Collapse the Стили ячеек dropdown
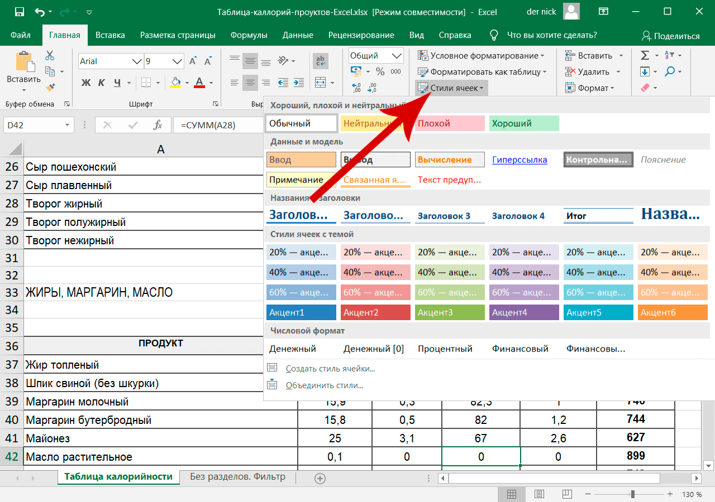Viewport: 715px width, 502px height. coord(452,88)
